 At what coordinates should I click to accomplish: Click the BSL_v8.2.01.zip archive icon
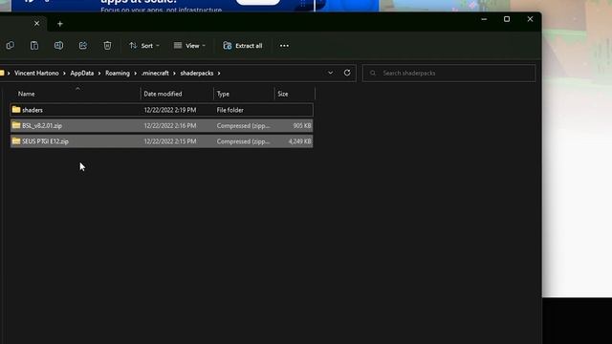[16, 125]
